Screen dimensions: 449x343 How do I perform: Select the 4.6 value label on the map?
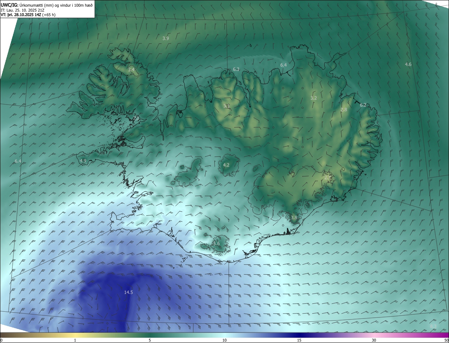[408, 64]
